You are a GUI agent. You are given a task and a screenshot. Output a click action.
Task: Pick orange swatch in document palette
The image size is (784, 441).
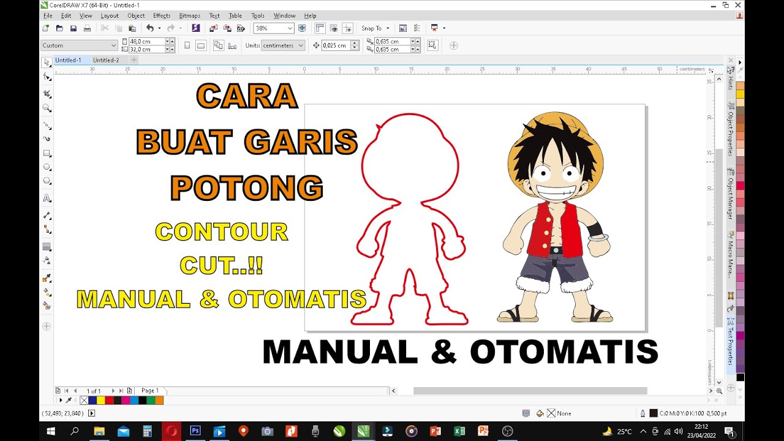159,401
